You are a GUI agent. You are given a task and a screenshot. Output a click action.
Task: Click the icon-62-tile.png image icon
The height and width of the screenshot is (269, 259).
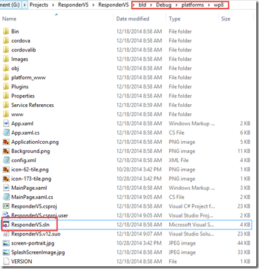pyautogui.click(x=6, y=169)
